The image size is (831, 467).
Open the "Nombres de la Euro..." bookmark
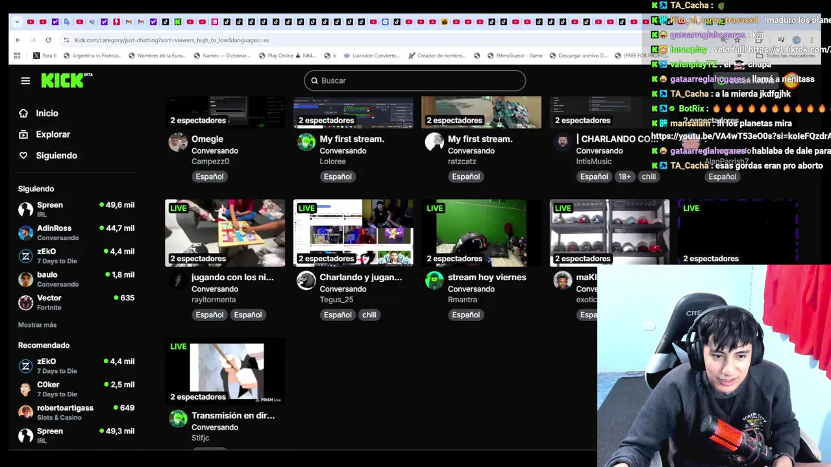156,55
